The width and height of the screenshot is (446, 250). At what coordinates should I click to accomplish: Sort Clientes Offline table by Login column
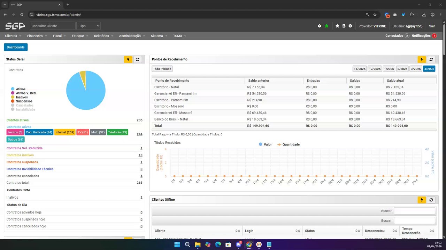(x=272, y=231)
